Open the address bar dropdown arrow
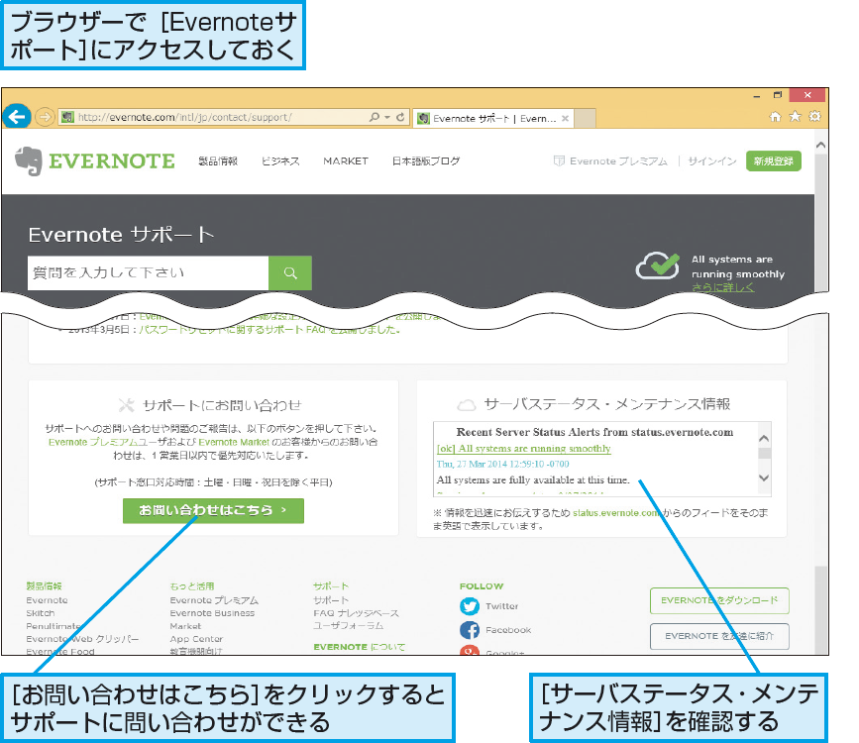The height and width of the screenshot is (743, 859). point(387,117)
